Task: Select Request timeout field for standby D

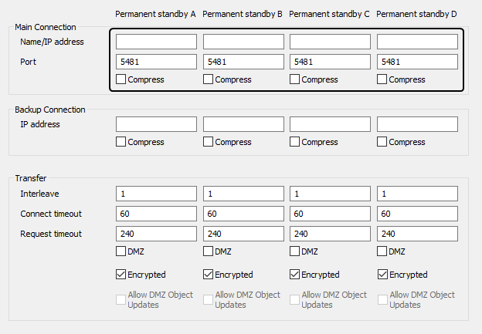Action: click(x=417, y=234)
